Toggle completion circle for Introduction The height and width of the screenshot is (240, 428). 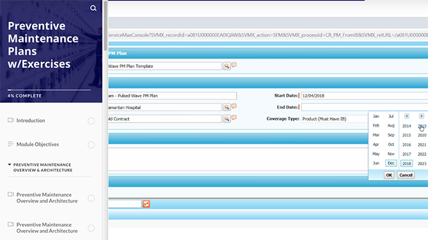[91, 121]
